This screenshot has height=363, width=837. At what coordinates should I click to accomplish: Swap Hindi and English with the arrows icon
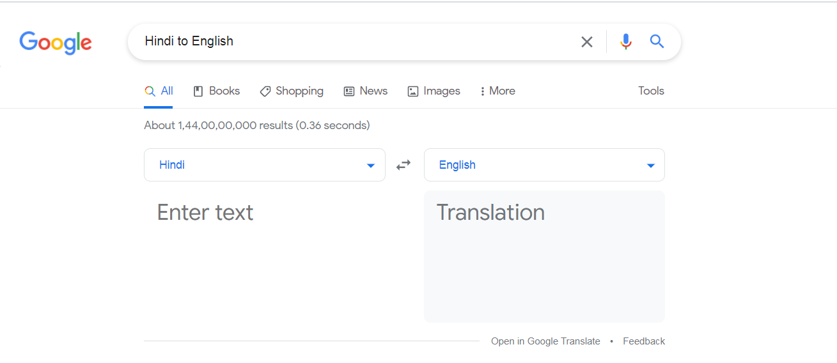click(403, 165)
